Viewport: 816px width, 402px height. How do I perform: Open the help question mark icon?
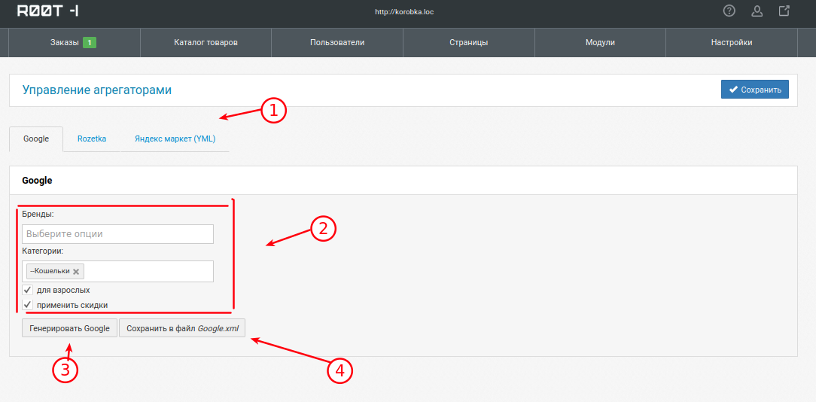point(729,11)
